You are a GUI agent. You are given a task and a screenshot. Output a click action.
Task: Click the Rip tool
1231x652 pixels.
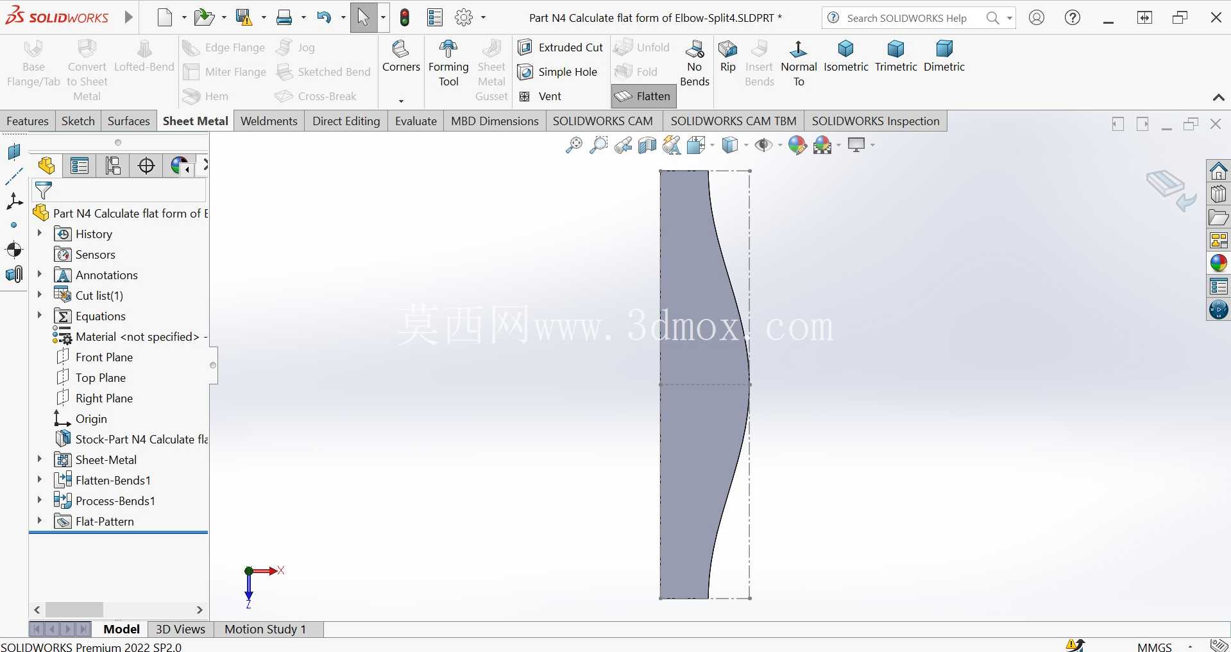[x=727, y=56]
